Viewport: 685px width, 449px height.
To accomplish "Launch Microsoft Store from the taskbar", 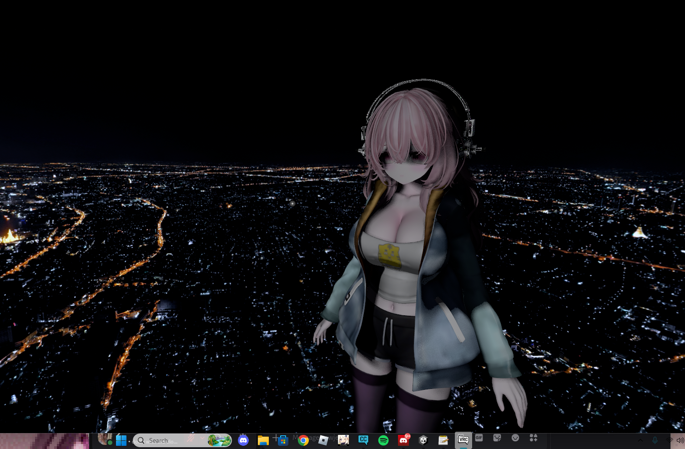I will [283, 440].
